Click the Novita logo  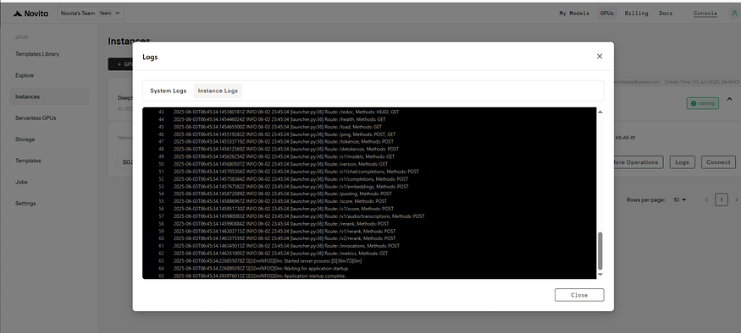click(30, 14)
